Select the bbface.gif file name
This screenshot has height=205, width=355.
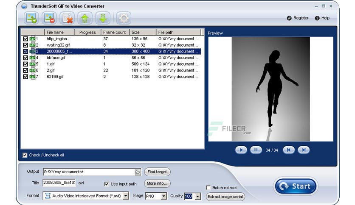56,58
